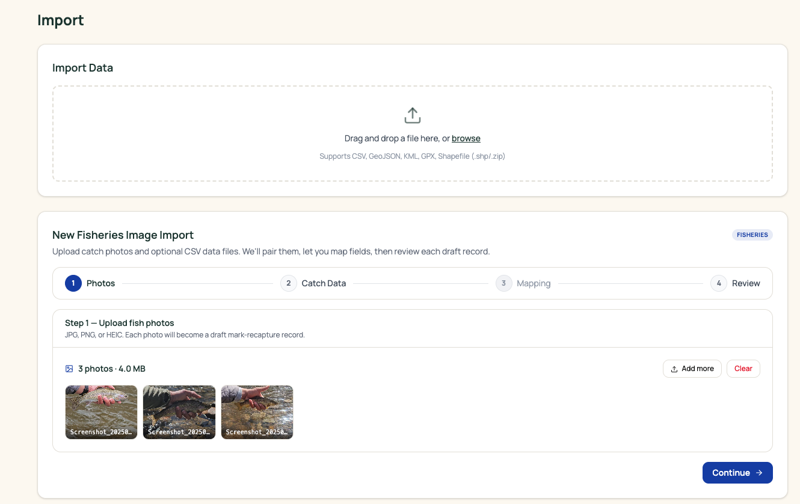Click the photos image icon beside 3 photos
The height and width of the screenshot is (504, 800).
(x=69, y=369)
